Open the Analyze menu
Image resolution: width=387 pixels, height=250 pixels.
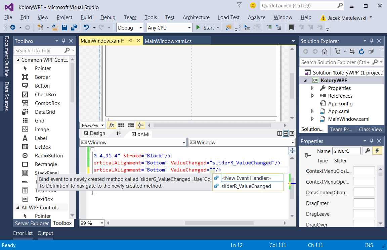pos(256,17)
